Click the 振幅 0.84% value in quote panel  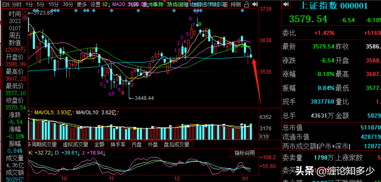(326, 88)
